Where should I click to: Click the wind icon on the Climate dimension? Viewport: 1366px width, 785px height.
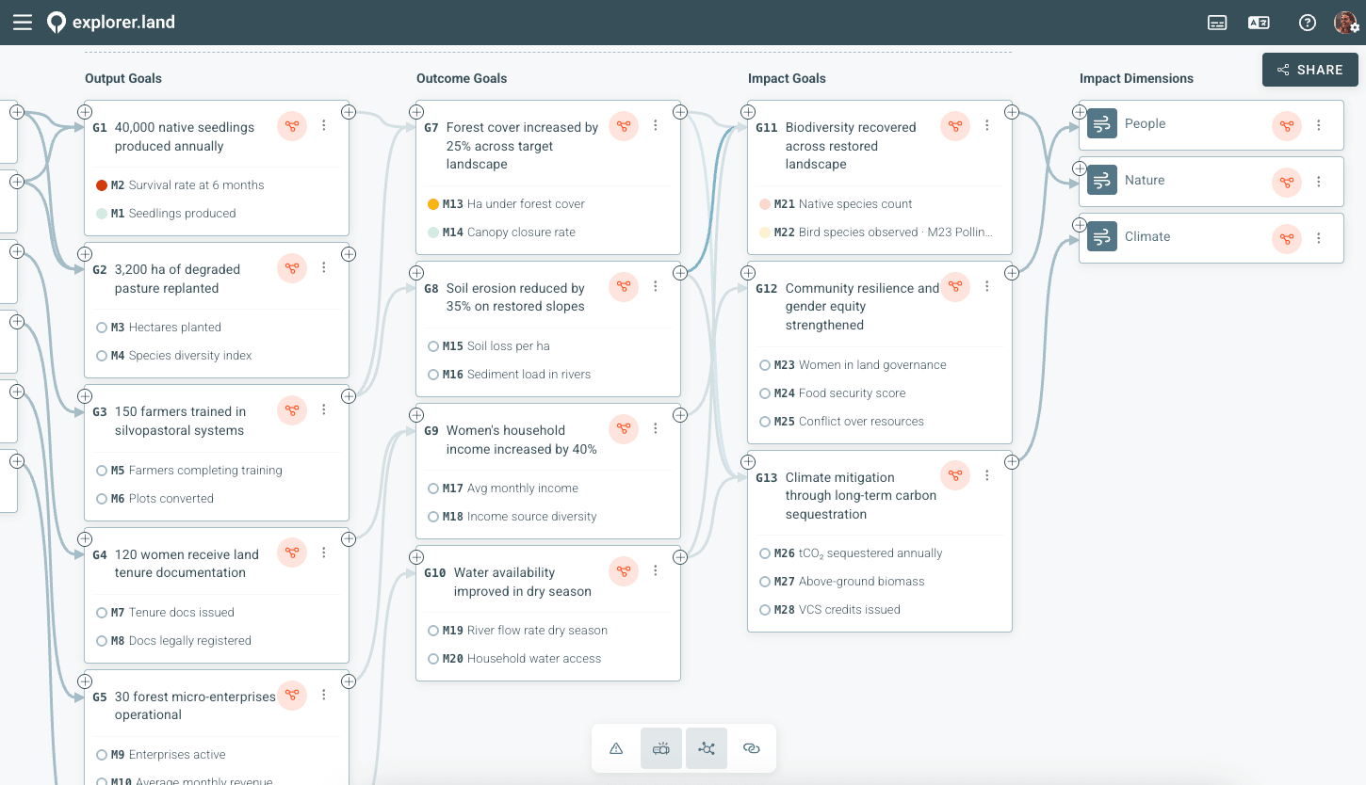pyautogui.click(x=1102, y=236)
